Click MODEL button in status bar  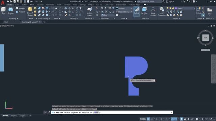coord(143,119)
